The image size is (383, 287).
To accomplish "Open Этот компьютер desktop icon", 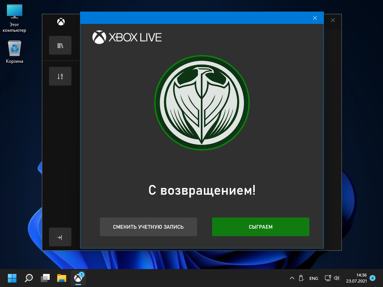I will 14,19.
